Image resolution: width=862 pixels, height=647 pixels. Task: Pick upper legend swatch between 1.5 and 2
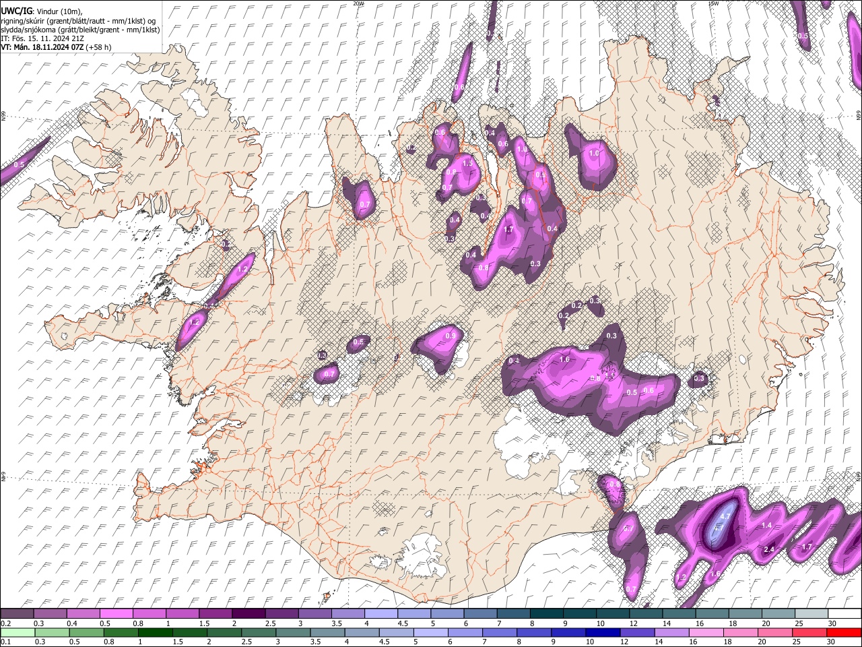(215, 613)
